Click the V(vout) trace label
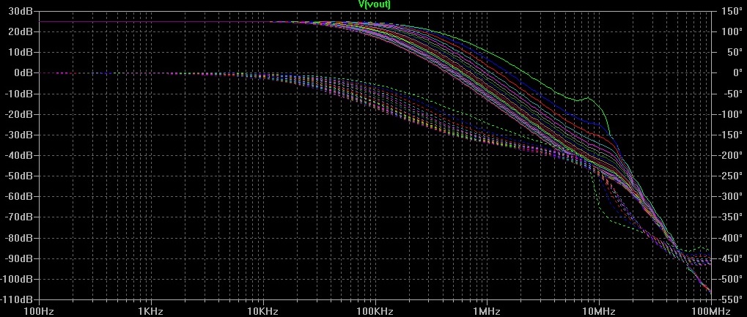Image resolution: width=747 pixels, height=317 pixels. coord(374,4)
